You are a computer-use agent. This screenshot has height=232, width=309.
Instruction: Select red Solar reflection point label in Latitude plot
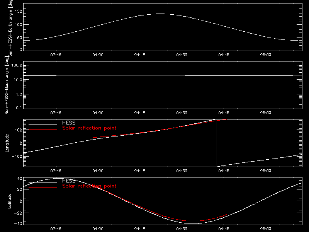89,186
